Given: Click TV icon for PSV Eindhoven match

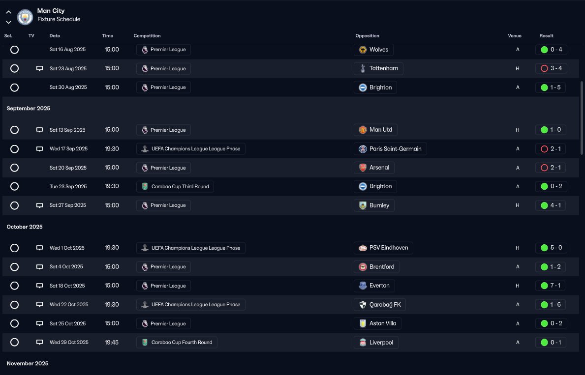Looking at the screenshot, I should click(39, 248).
